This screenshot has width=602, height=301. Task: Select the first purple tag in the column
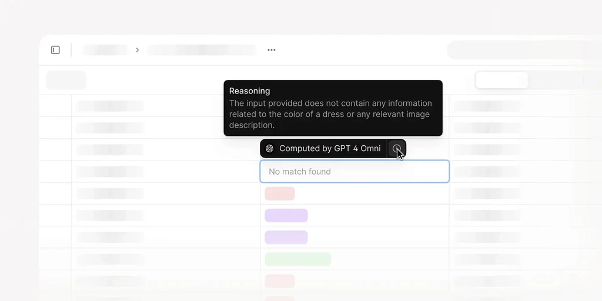coord(286,215)
